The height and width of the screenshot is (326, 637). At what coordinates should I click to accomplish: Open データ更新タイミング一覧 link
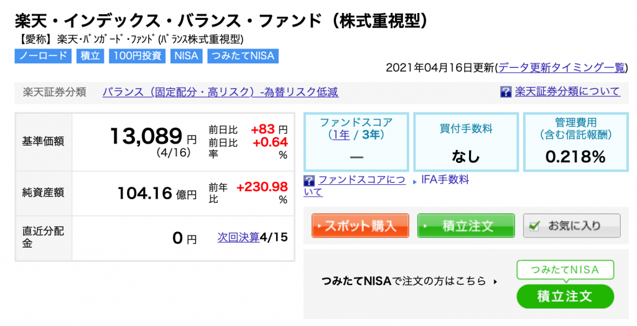562,67
